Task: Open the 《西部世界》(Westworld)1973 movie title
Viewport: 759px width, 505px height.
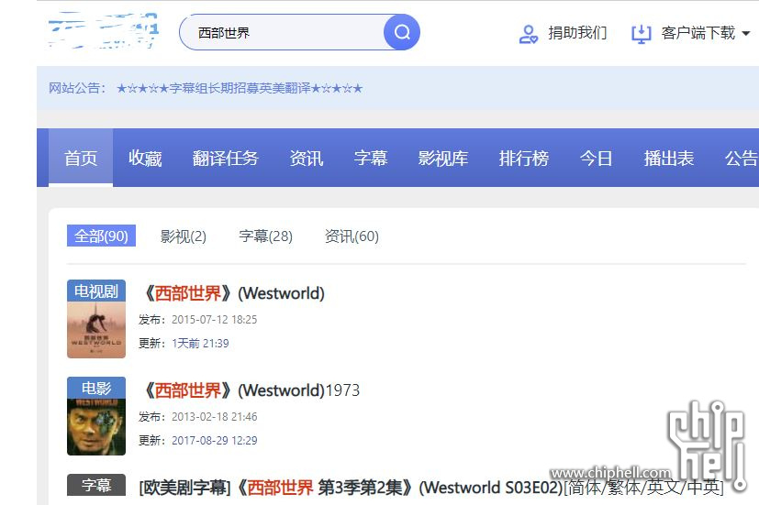Action: coord(250,390)
